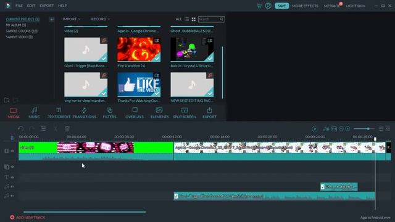Collapse the media library sidebar arrow
The height and width of the screenshot is (222, 395).
coord(52,19)
